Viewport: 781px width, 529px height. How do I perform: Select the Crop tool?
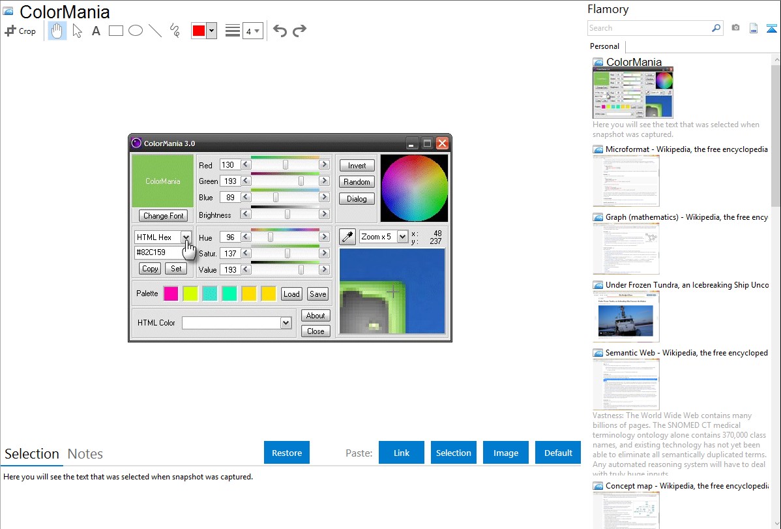[20, 31]
